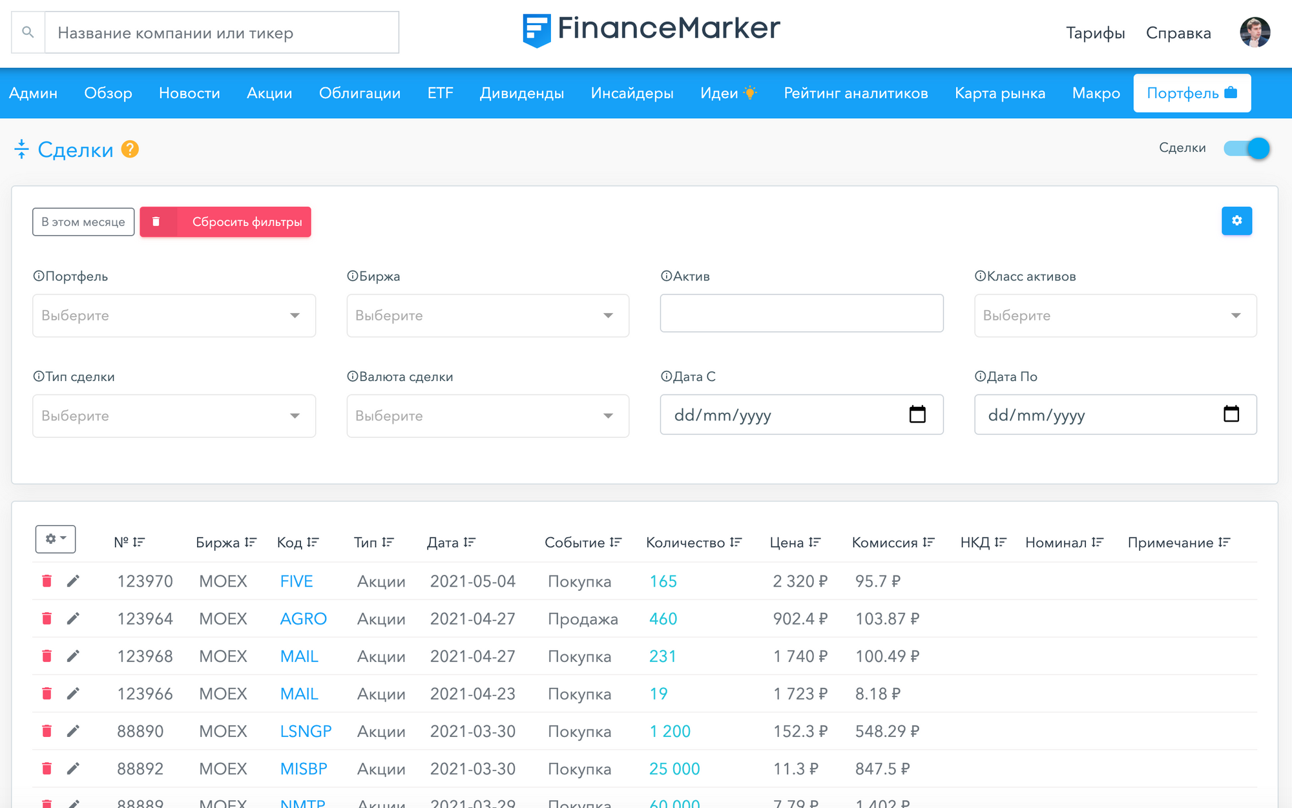Edit trade 123964 AGRO row

73,618
